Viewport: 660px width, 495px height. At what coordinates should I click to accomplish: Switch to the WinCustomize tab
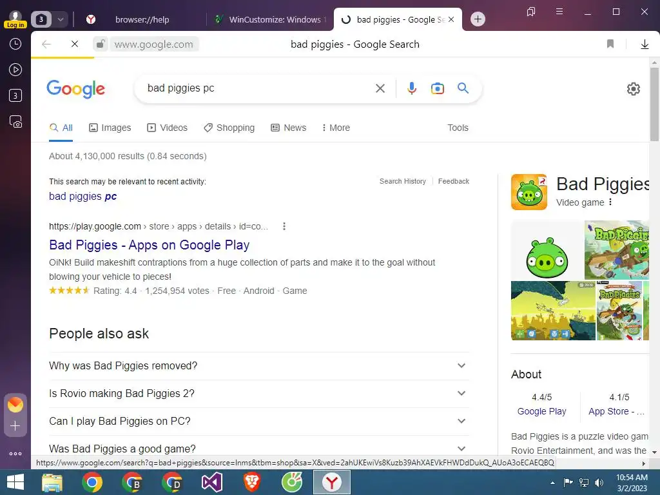point(269,19)
